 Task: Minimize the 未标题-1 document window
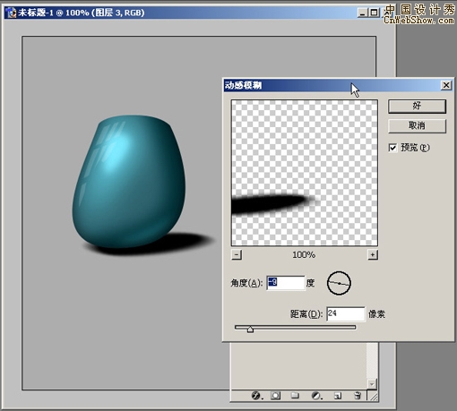pyautogui.click(x=363, y=13)
